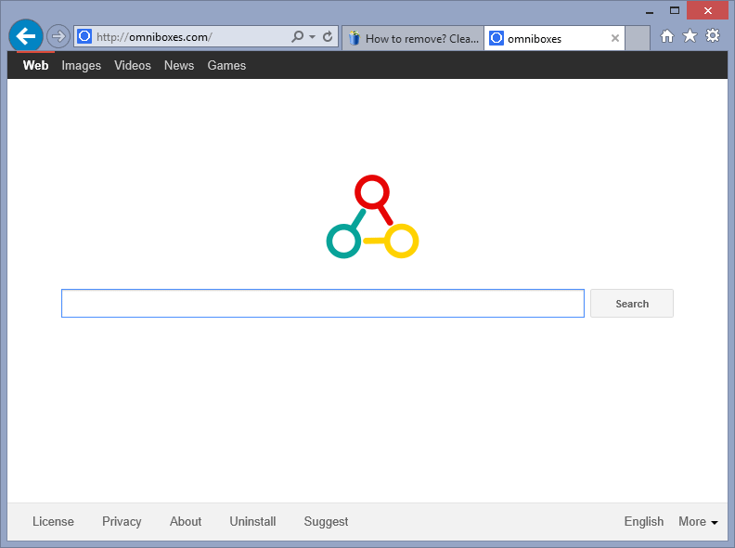Click the address bar search magnifier icon

pos(298,36)
